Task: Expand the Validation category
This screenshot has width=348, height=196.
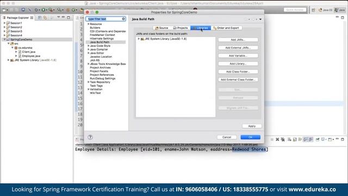Action: 88,89
